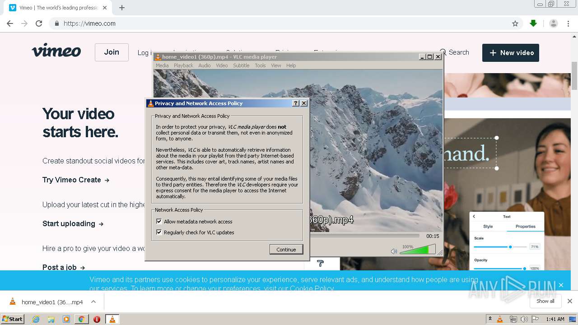Open system volume tray icon
The width and height of the screenshot is (578, 325).
coord(524,319)
